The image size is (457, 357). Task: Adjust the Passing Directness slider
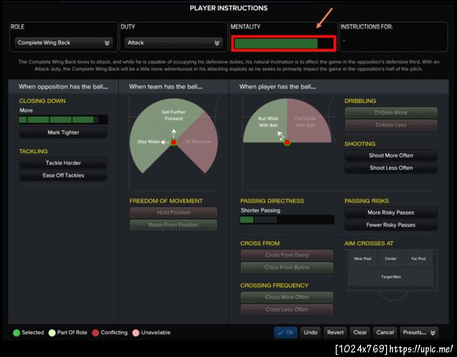pyautogui.click(x=287, y=220)
